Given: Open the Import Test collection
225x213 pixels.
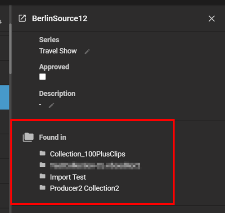Looking at the screenshot, I should pyautogui.click(x=68, y=177).
